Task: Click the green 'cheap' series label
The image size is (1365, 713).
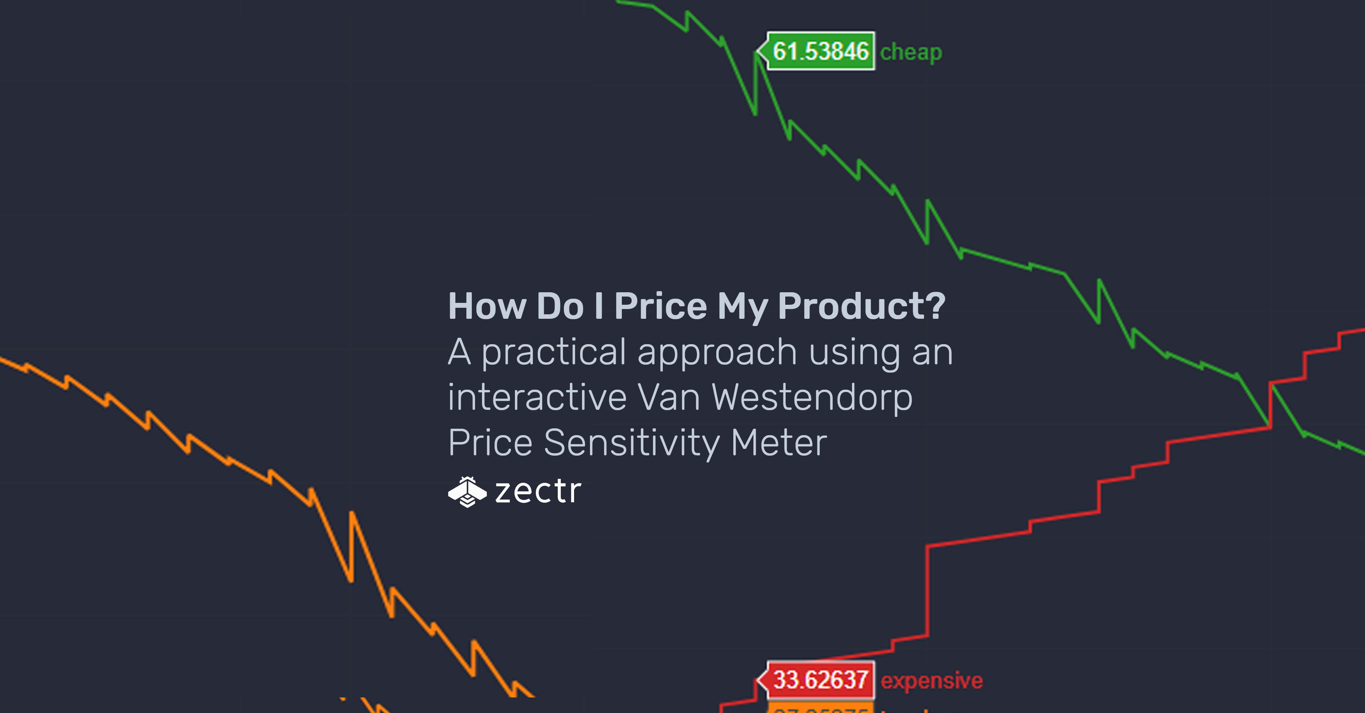Action: 911,52
